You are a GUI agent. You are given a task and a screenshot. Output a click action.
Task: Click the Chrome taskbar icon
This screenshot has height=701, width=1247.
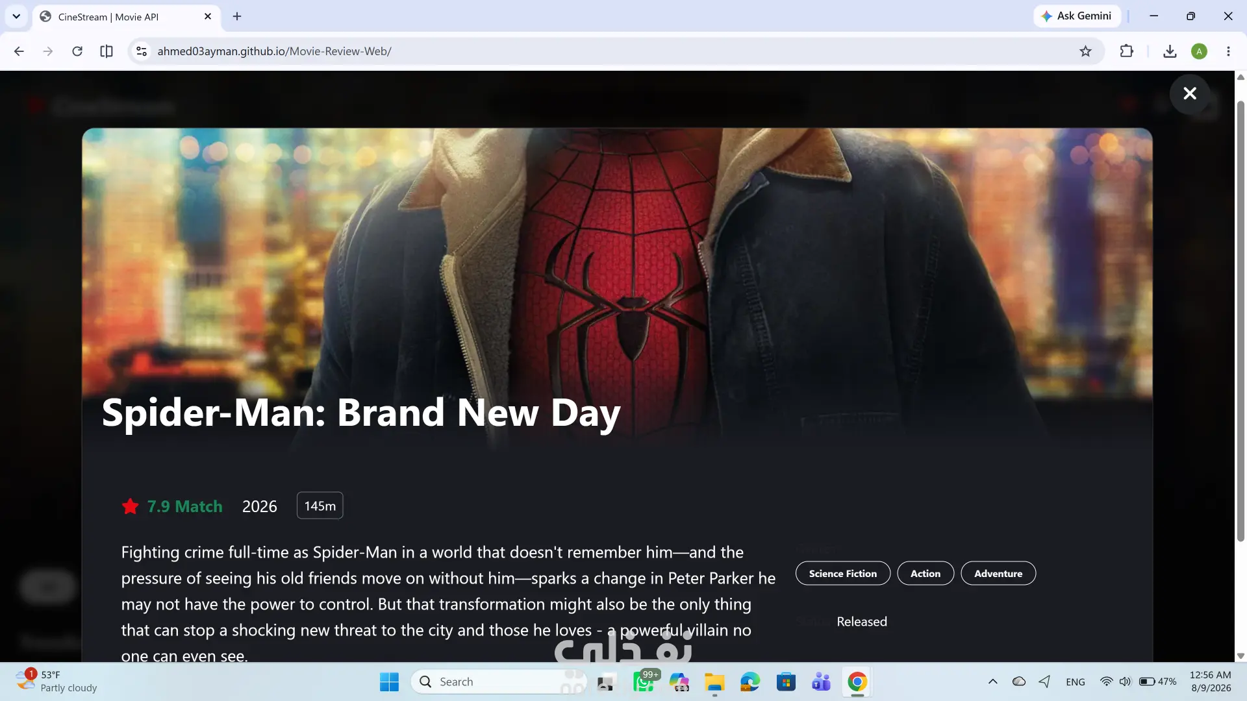(x=857, y=682)
